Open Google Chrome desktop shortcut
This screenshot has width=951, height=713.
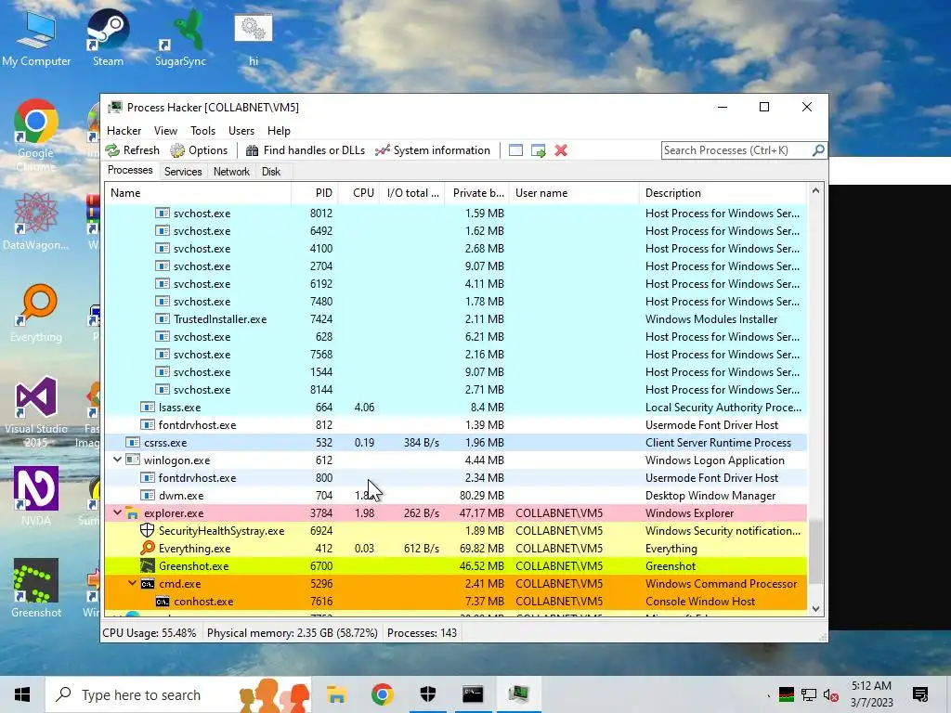click(35, 136)
